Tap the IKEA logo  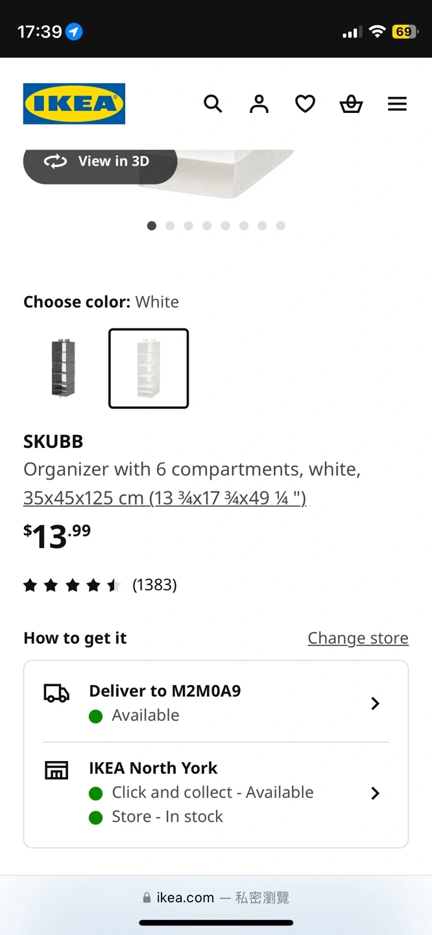pos(74,104)
